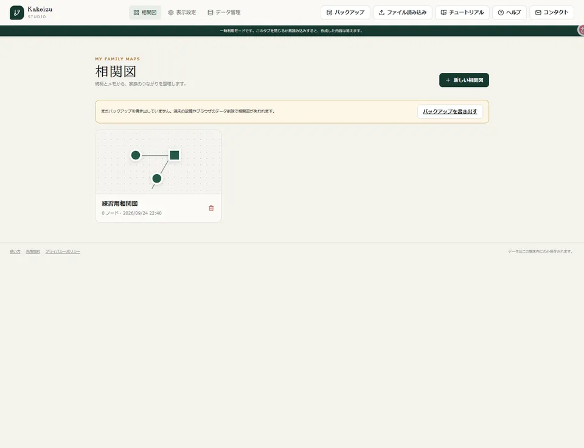584x448 pixels.
Task: Select the 練習用相関図 card title
Action: tap(120, 203)
